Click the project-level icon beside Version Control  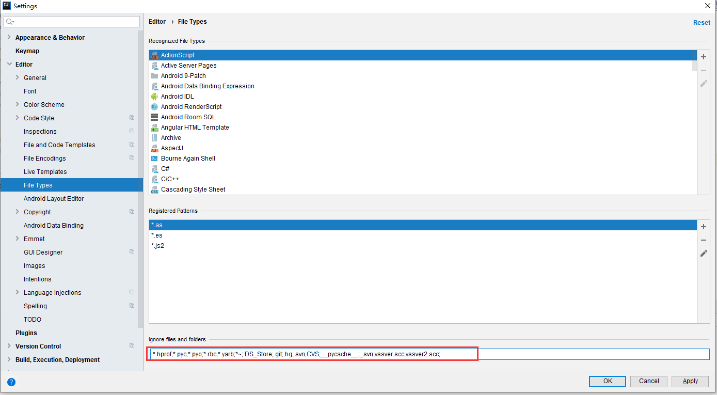pyautogui.click(x=132, y=346)
